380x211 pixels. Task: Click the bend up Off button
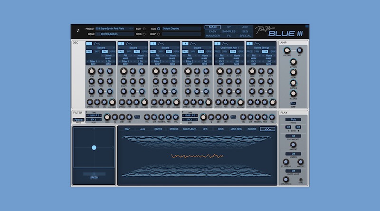(x=298, y=127)
